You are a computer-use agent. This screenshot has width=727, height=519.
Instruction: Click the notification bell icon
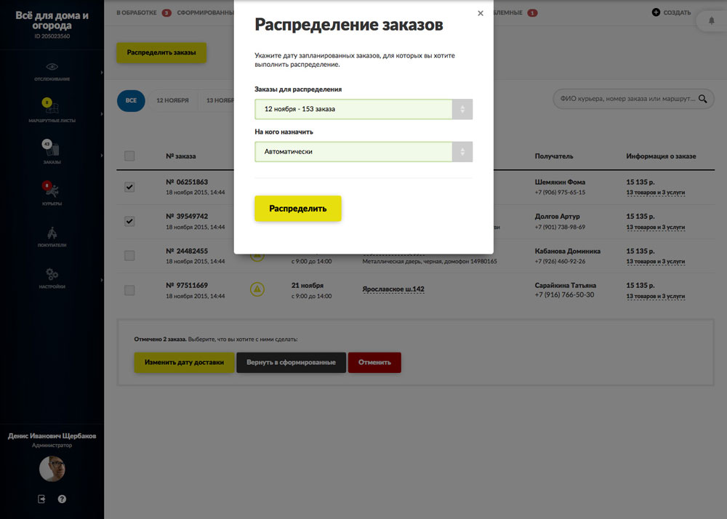pyautogui.click(x=711, y=20)
